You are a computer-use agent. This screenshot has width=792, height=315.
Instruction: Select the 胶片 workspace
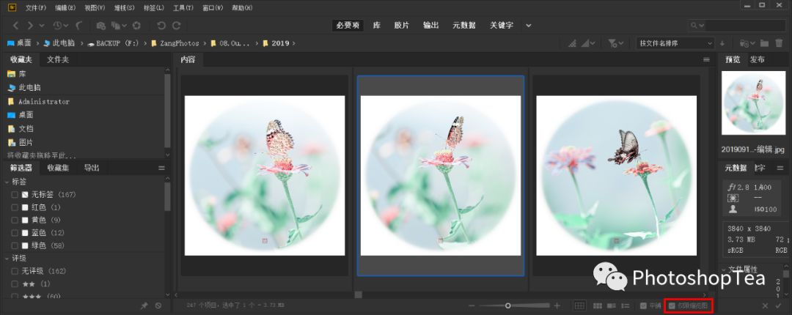coord(402,25)
